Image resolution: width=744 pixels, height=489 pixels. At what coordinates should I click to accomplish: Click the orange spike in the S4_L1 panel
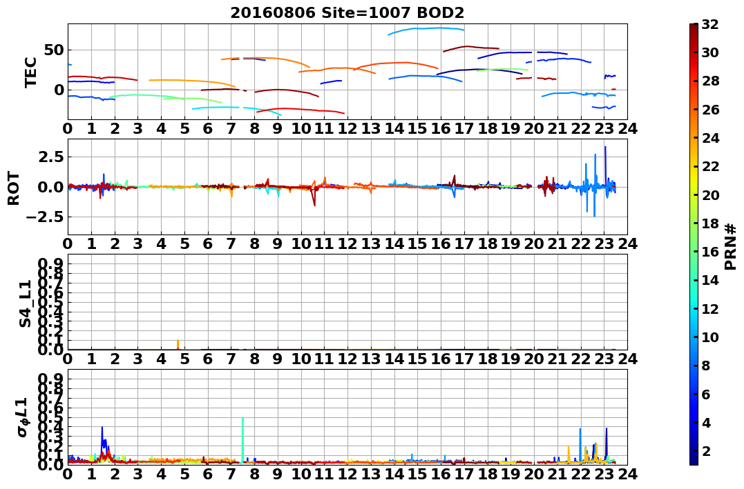tap(178, 344)
